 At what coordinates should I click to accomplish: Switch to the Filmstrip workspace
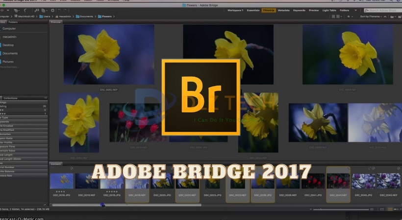268,10
